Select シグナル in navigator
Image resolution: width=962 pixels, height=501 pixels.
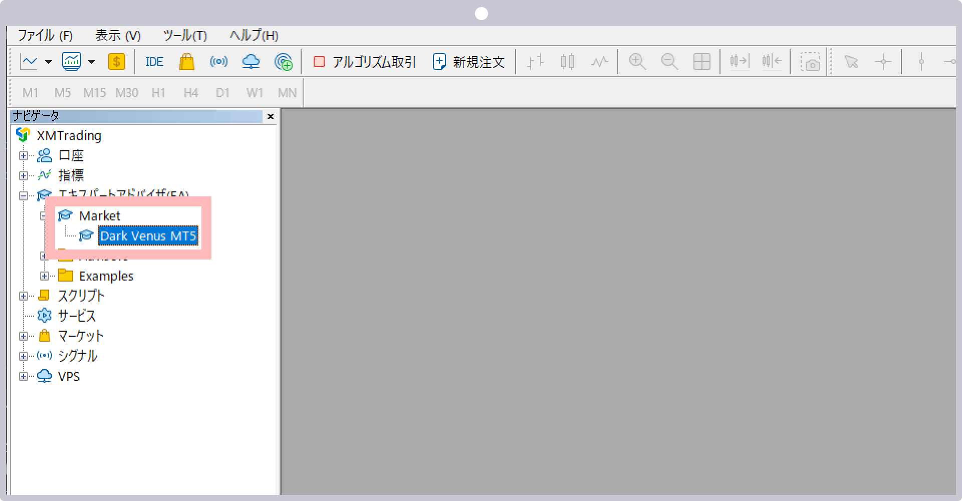[78, 356]
